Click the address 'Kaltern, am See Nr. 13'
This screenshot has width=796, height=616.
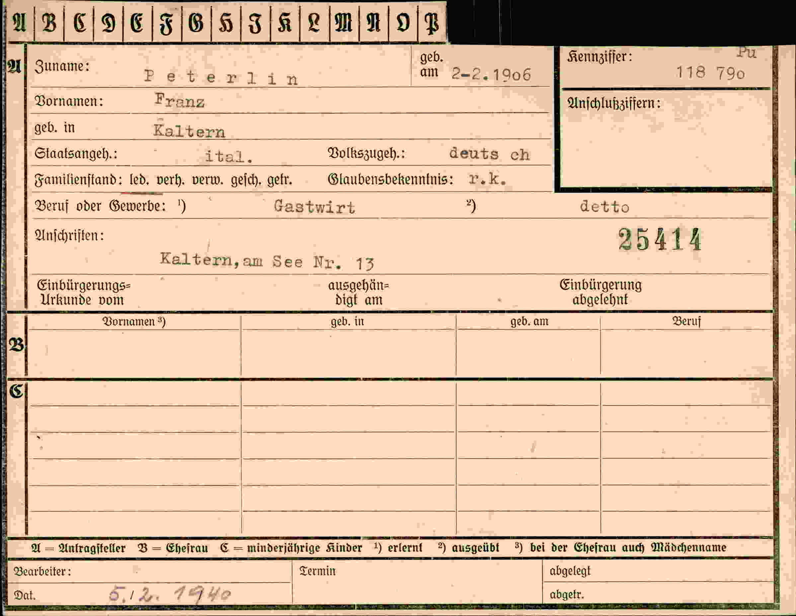[x=267, y=261]
